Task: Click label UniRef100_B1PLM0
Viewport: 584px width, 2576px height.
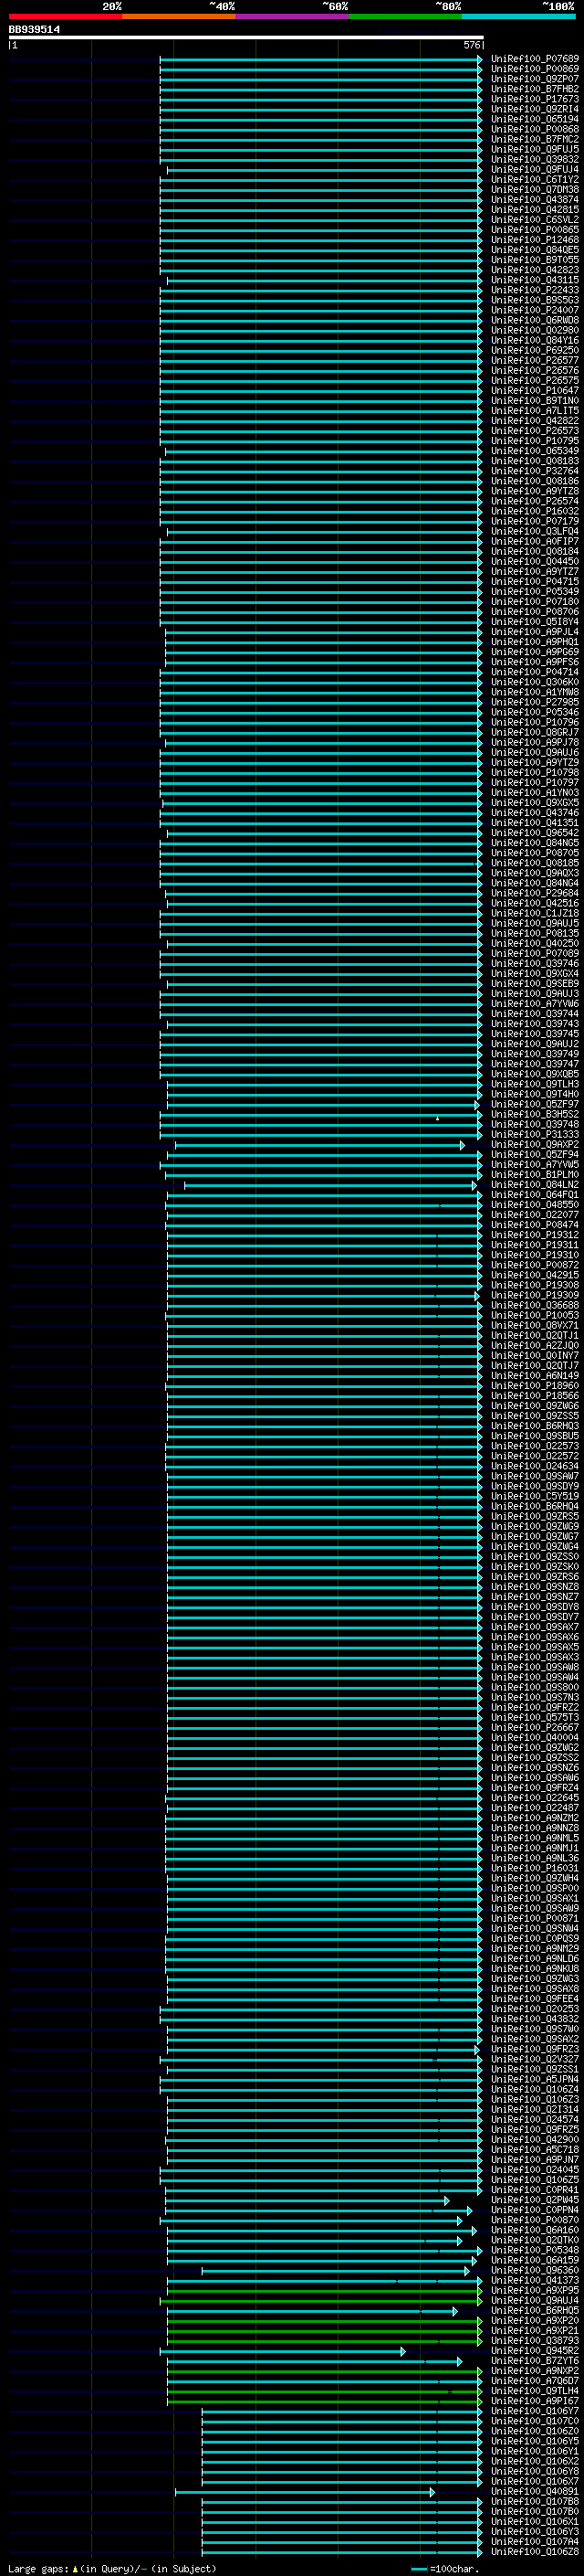Action: point(535,1174)
